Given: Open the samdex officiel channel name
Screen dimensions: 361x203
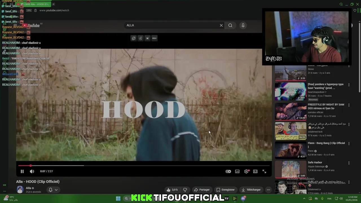Looking at the screenshot, I should 315,112.
